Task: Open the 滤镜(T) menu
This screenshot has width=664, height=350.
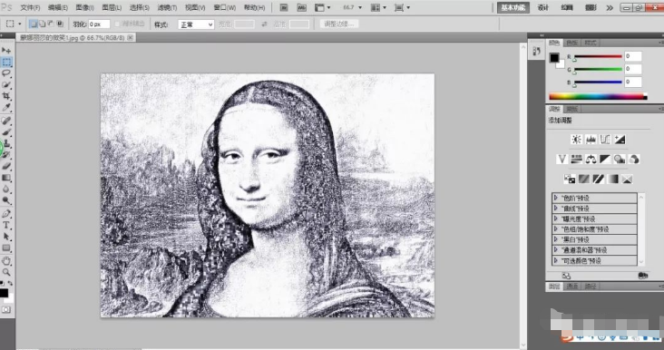Action: tap(167, 7)
